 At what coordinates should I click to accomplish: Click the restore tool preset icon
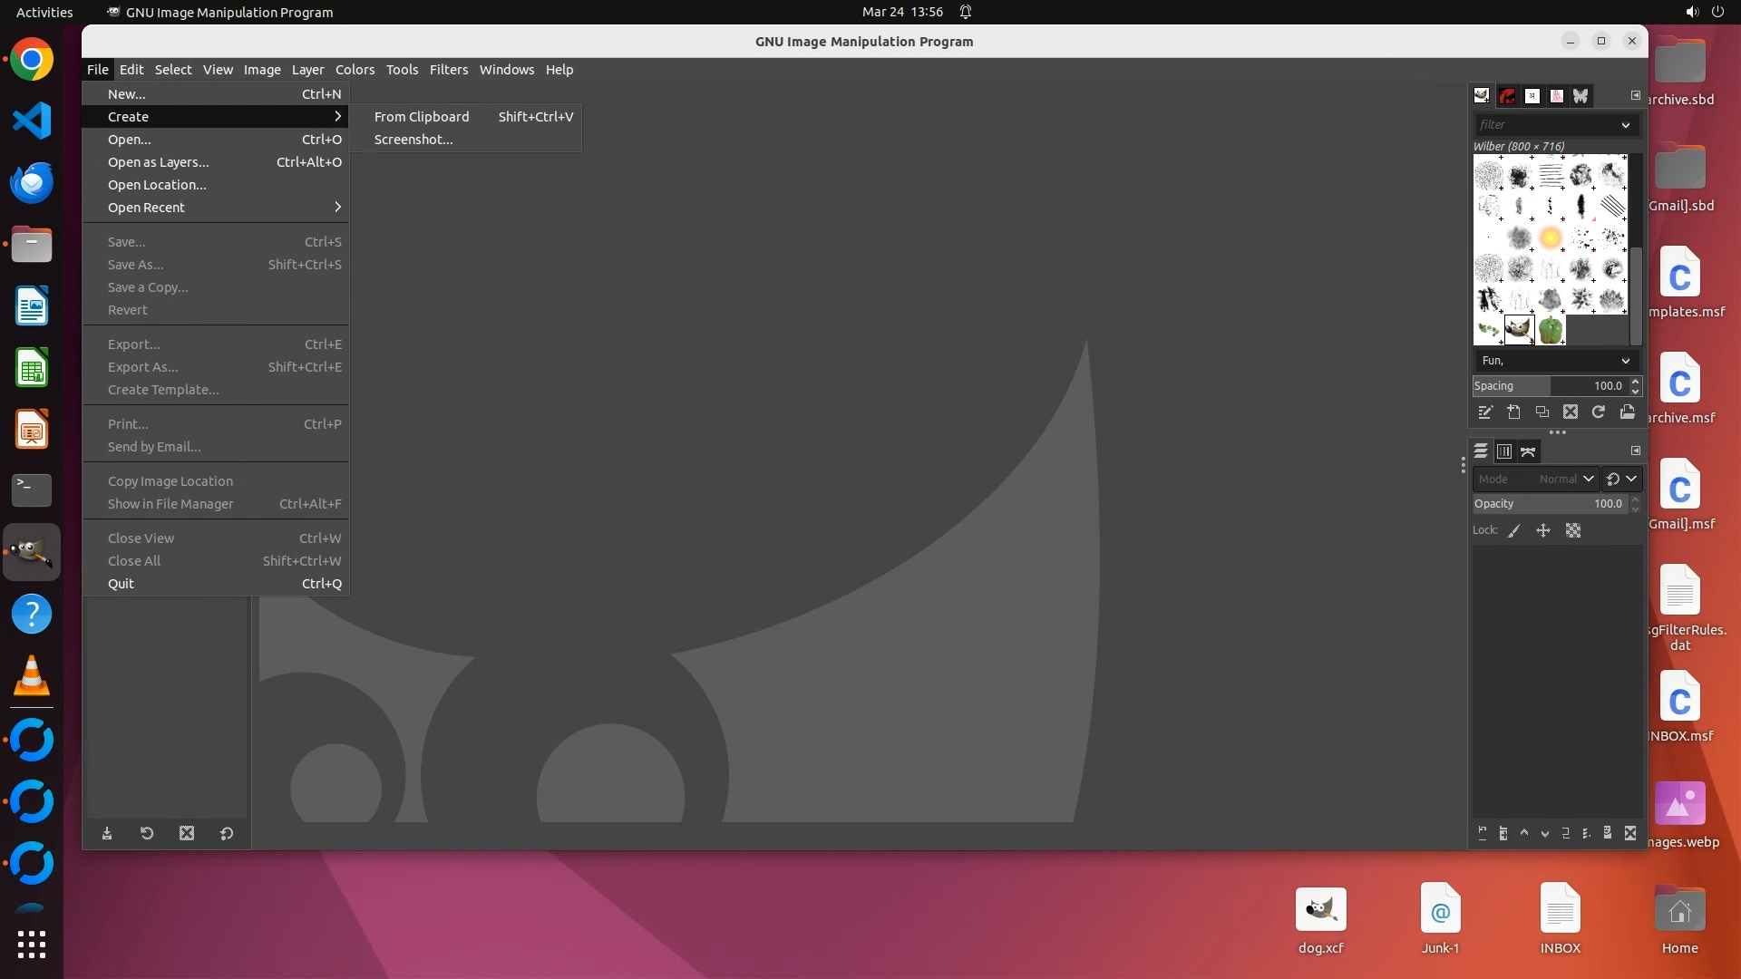tap(147, 833)
